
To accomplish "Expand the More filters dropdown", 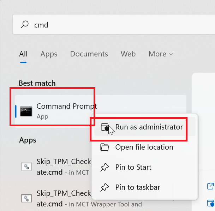I will click(x=161, y=54).
